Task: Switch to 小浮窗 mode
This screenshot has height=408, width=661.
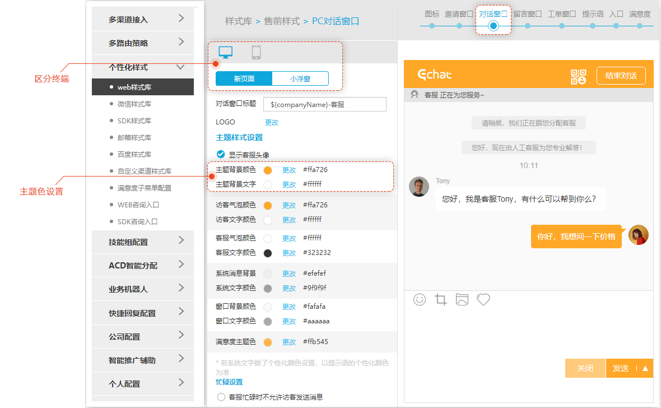Action: coord(300,79)
